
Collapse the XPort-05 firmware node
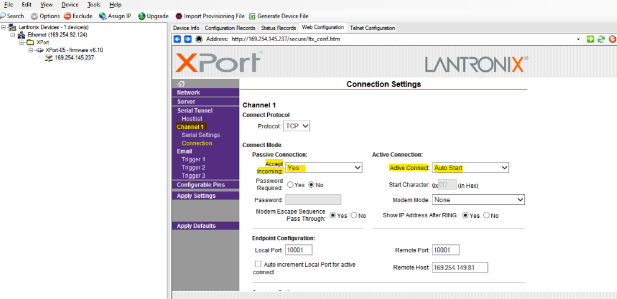coord(31,50)
